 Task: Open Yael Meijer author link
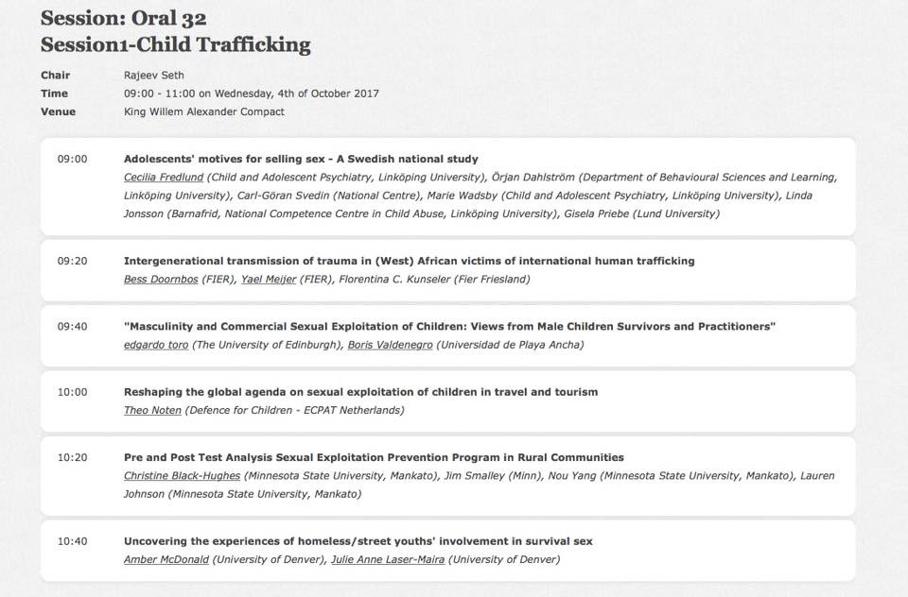pyautogui.click(x=269, y=279)
